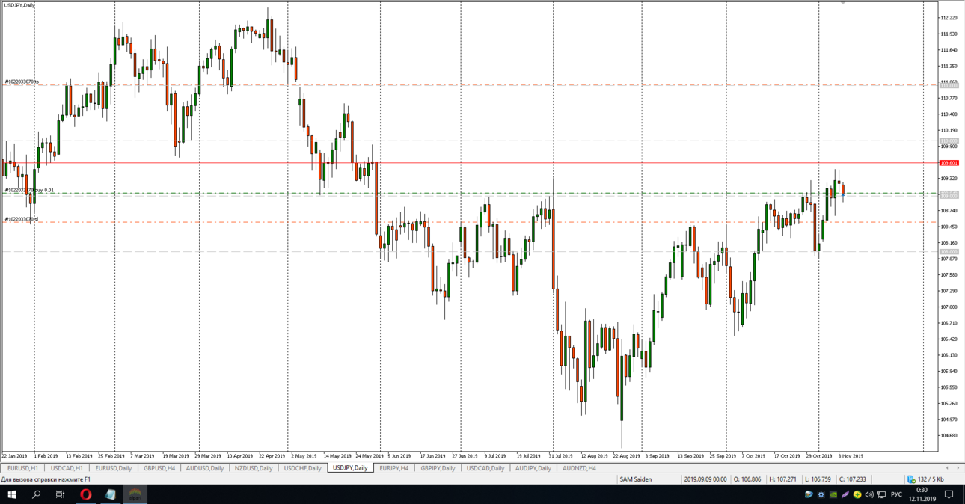
Task: Click the 22 Aug 2019 date label
Action: click(626, 455)
